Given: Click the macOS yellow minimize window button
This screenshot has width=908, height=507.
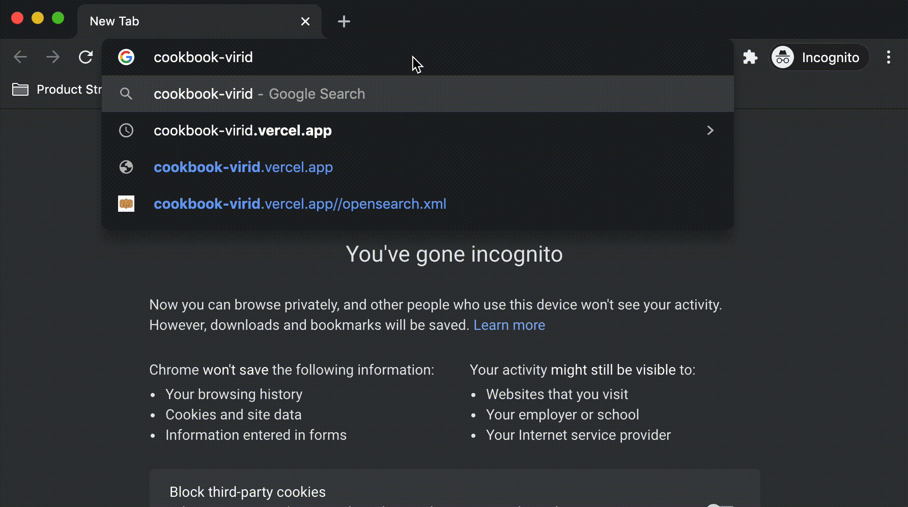Looking at the screenshot, I should coord(38,18).
